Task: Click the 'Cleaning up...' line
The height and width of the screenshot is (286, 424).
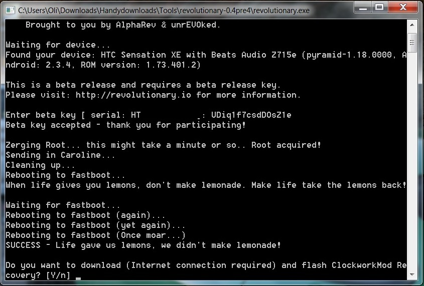Action: pos(40,165)
